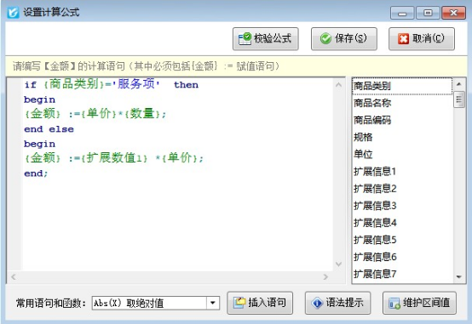Click field list scroll down arrow

pyautogui.click(x=458, y=277)
